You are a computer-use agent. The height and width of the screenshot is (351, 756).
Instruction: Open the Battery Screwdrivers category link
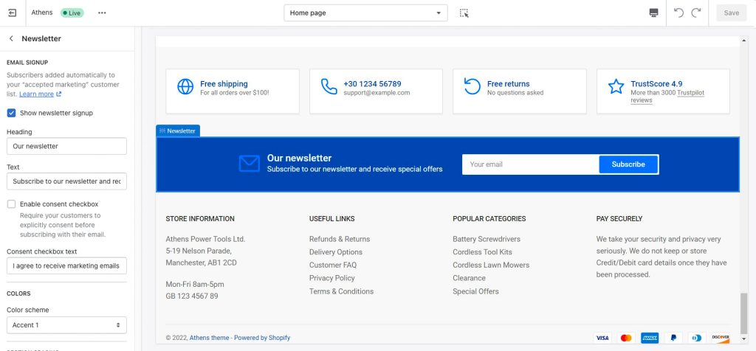(x=487, y=239)
